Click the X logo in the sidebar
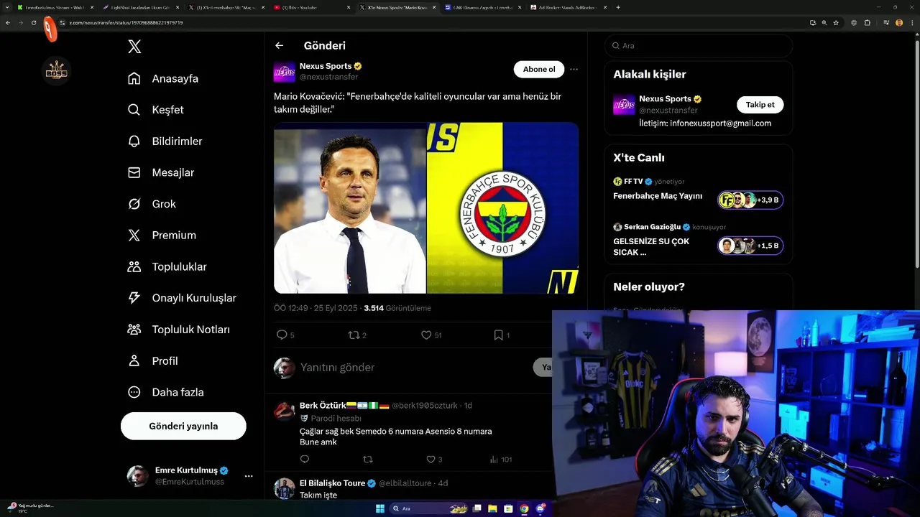 134,47
